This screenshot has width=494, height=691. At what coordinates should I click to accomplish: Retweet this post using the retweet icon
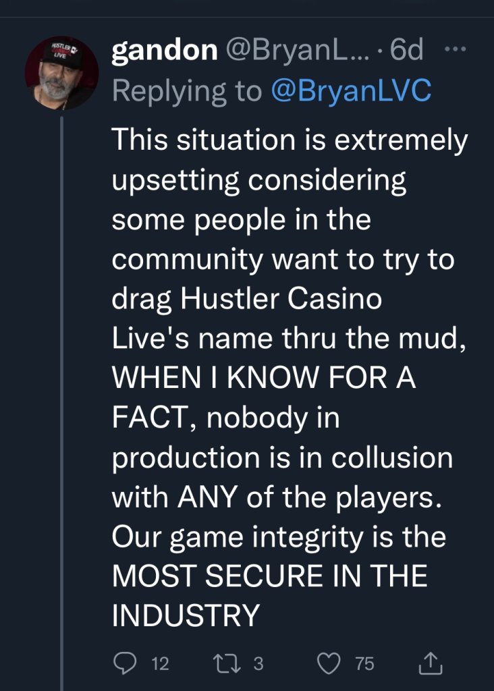[x=226, y=664]
